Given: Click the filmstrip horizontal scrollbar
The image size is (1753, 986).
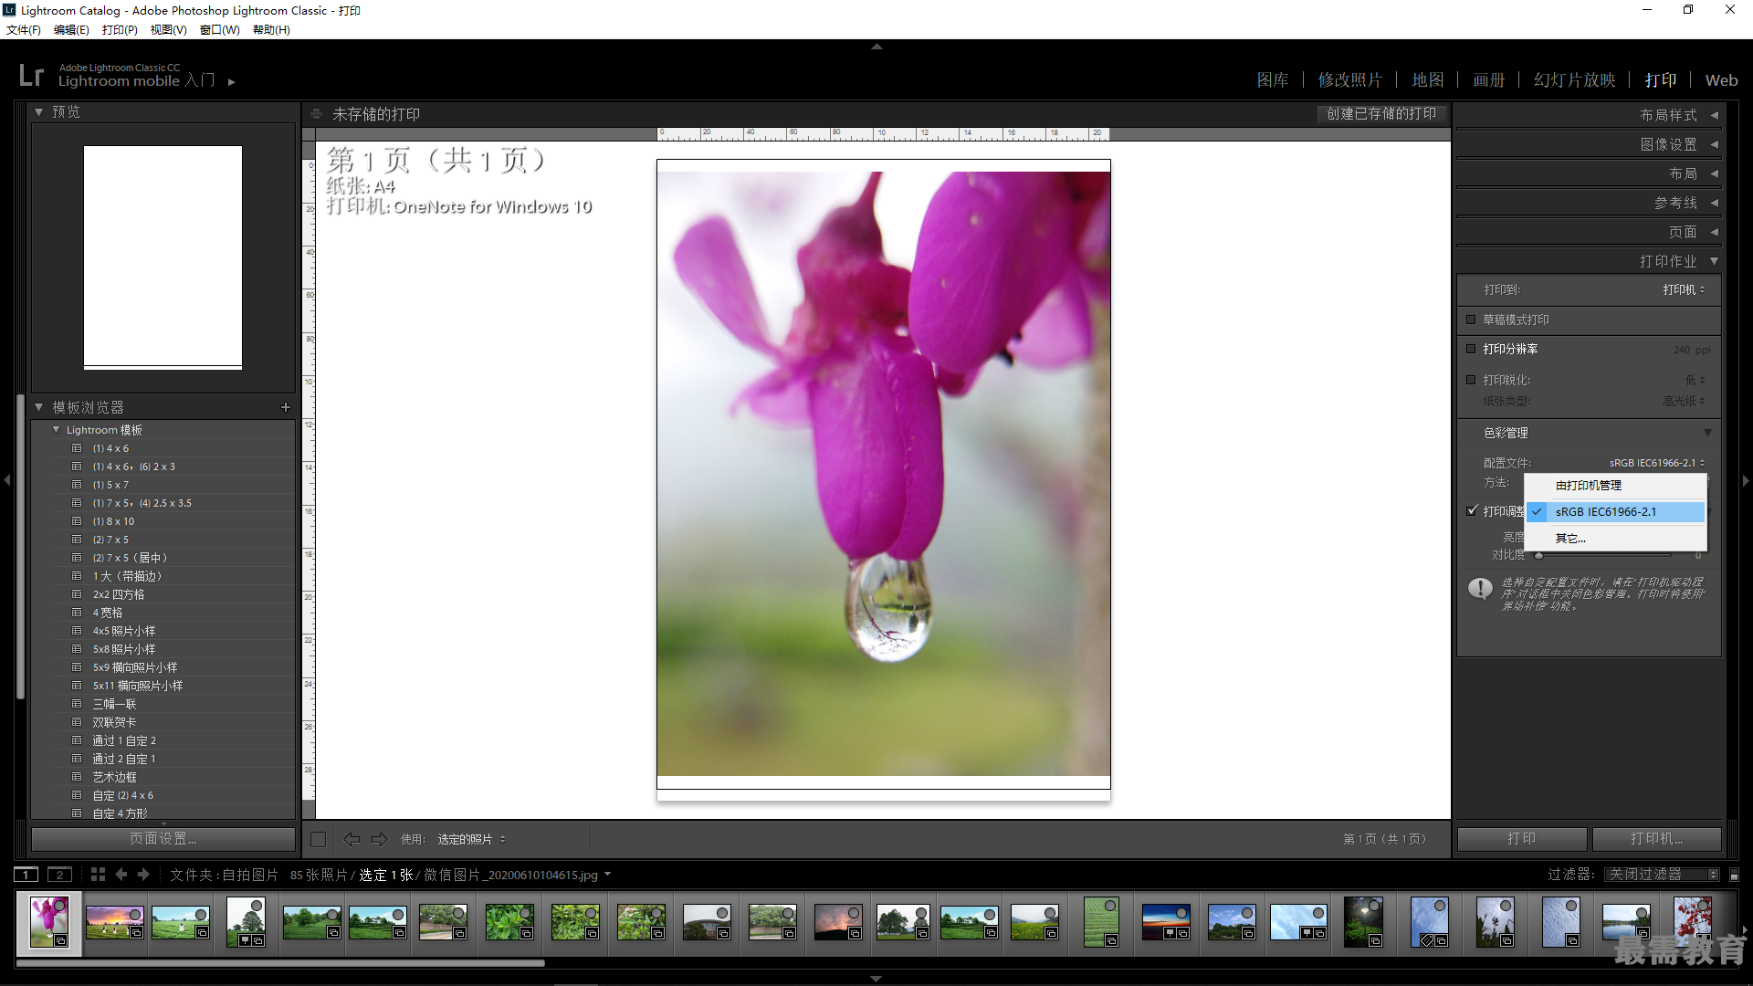Looking at the screenshot, I should [x=280, y=962].
